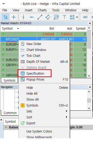This screenshot has width=93, height=141.
Task: Close the Market Watch panel
Action: [x=90, y=23]
